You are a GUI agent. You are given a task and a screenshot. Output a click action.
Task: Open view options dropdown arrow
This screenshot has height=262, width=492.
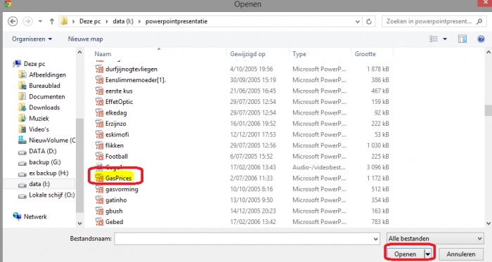[x=445, y=39]
